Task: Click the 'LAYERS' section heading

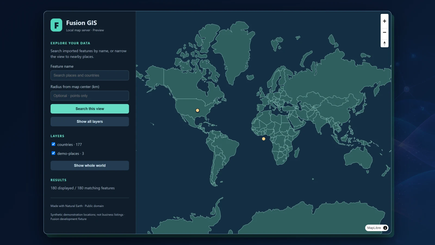Action: tap(57, 136)
